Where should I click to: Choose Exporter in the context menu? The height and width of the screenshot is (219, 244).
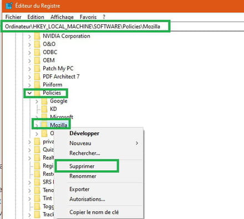[x=79, y=190]
